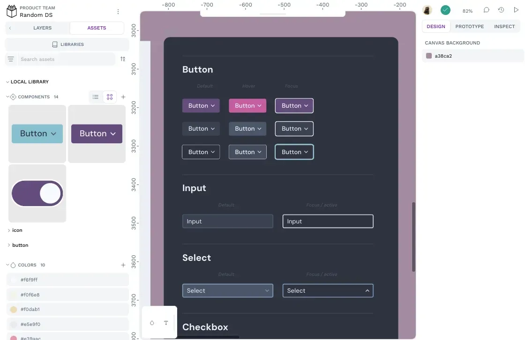
Task: Add a new component with plus icon
Action: [123, 97]
